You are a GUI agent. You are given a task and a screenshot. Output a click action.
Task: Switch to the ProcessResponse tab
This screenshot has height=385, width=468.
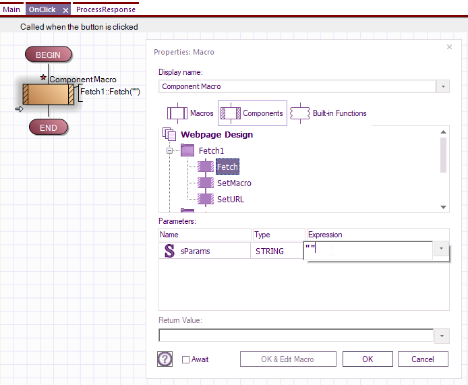[106, 9]
